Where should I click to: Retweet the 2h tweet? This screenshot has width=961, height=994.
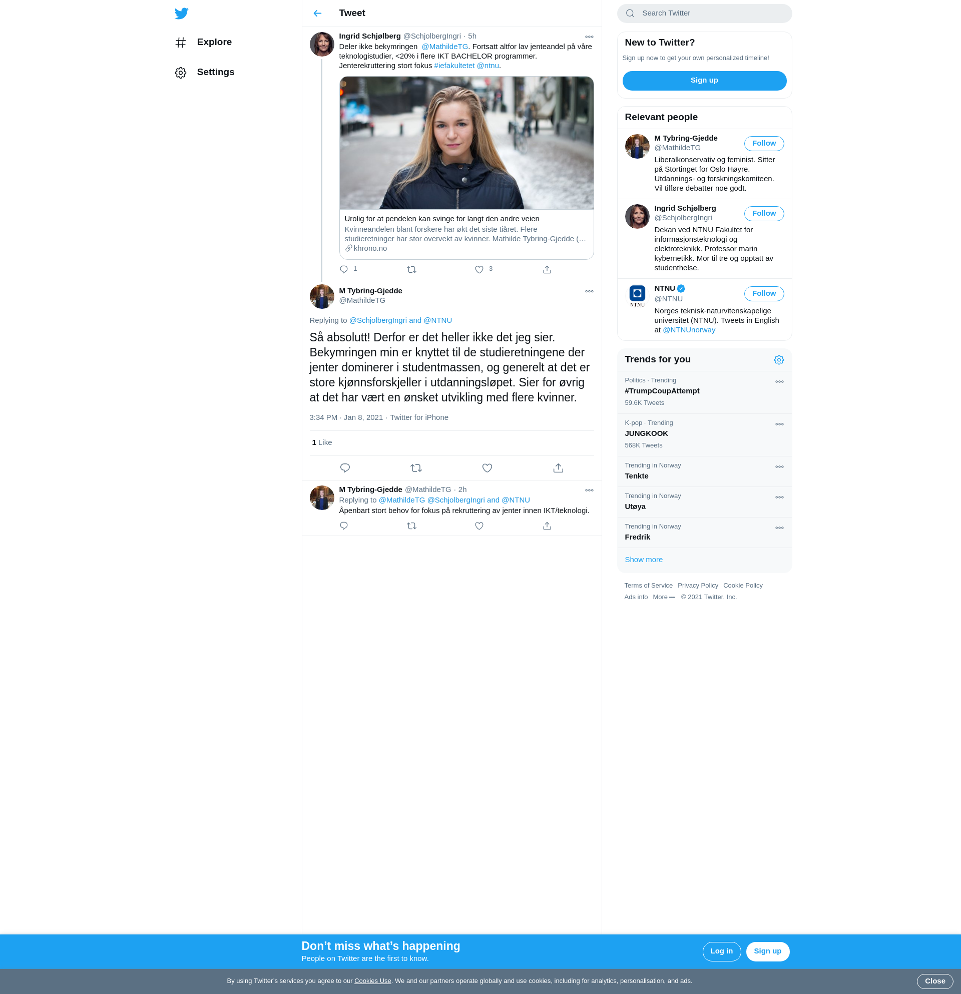[x=411, y=526]
